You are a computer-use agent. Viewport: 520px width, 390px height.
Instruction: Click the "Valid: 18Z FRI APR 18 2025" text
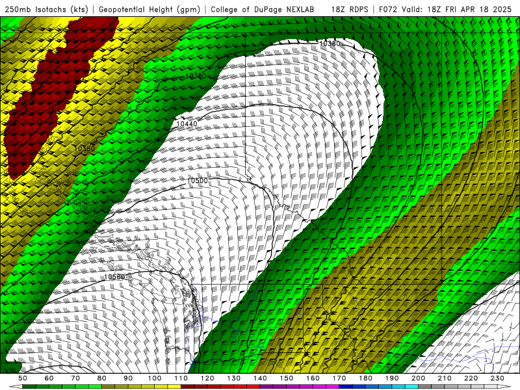[x=456, y=9]
